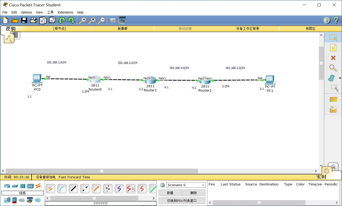Viewport: 342px width, 206px height.
Task: Add a complex PDU envelope
Action: (x=333, y=109)
